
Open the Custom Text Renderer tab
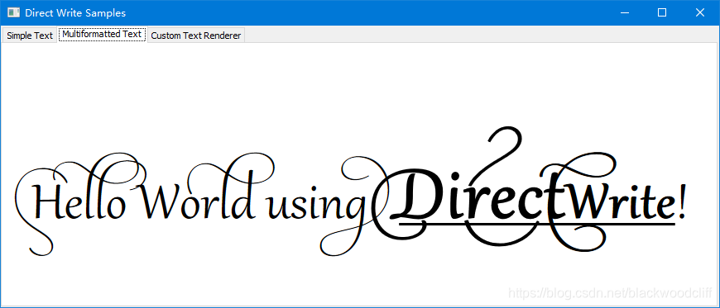[196, 36]
